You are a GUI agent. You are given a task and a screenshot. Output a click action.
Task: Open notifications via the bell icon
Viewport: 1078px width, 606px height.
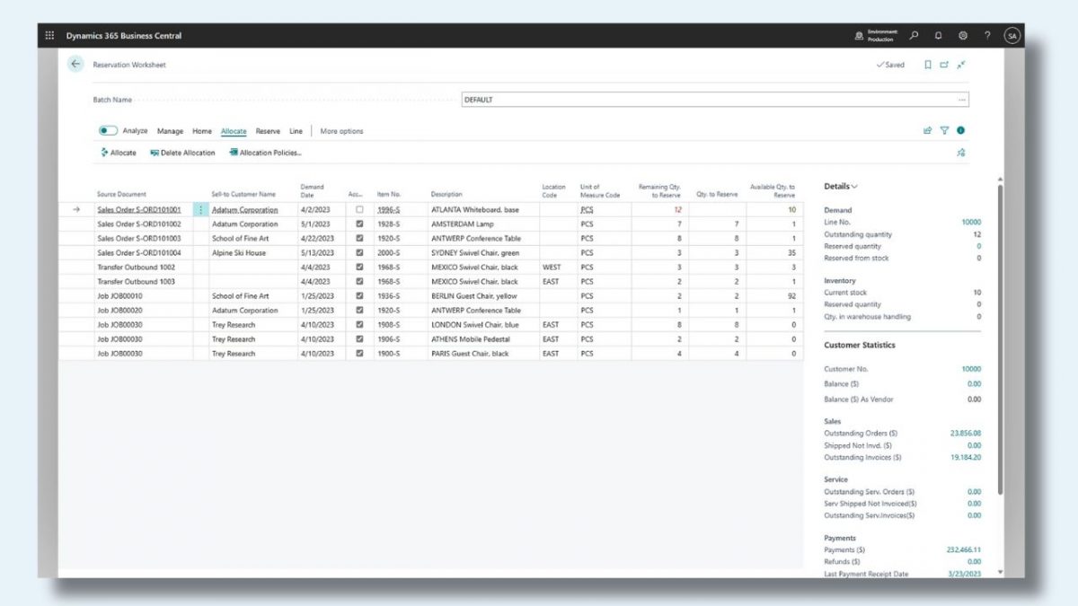[x=937, y=36]
